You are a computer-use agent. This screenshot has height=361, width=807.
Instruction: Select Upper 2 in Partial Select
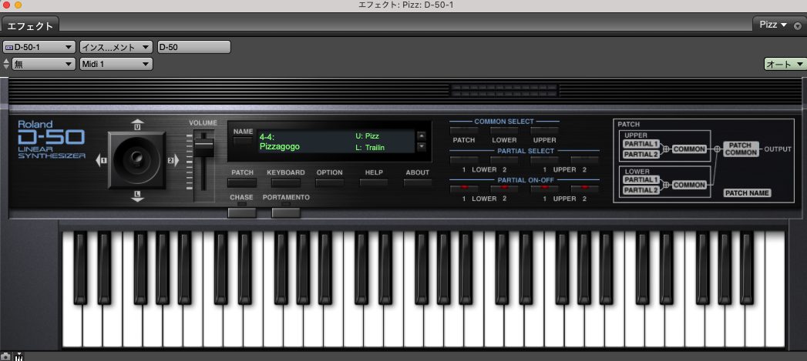click(x=585, y=160)
